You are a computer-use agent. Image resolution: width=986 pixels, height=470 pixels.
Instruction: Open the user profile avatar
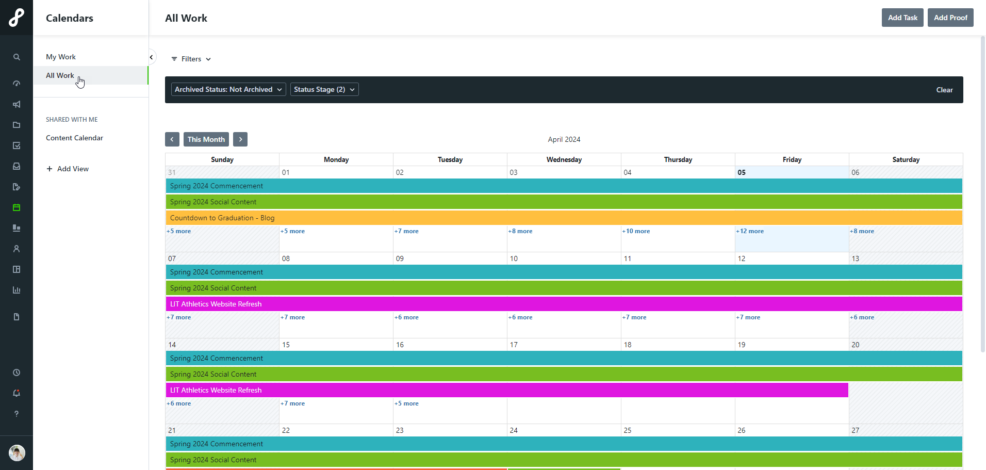[17, 453]
